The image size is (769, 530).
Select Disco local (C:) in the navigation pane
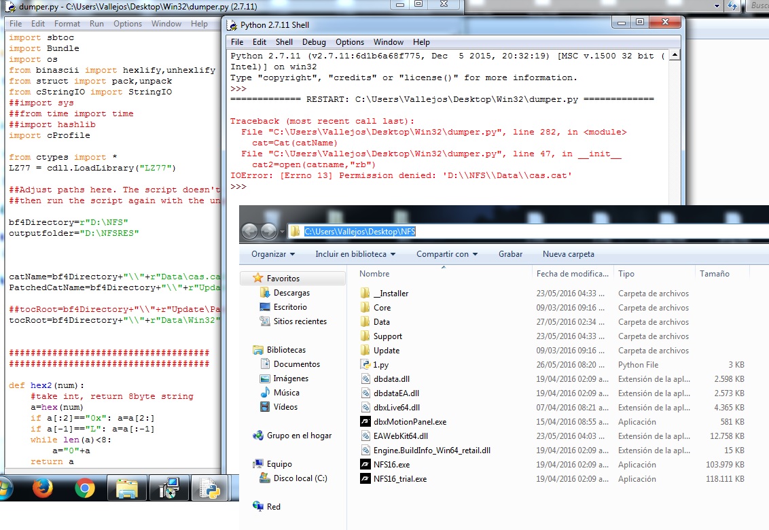coord(300,478)
